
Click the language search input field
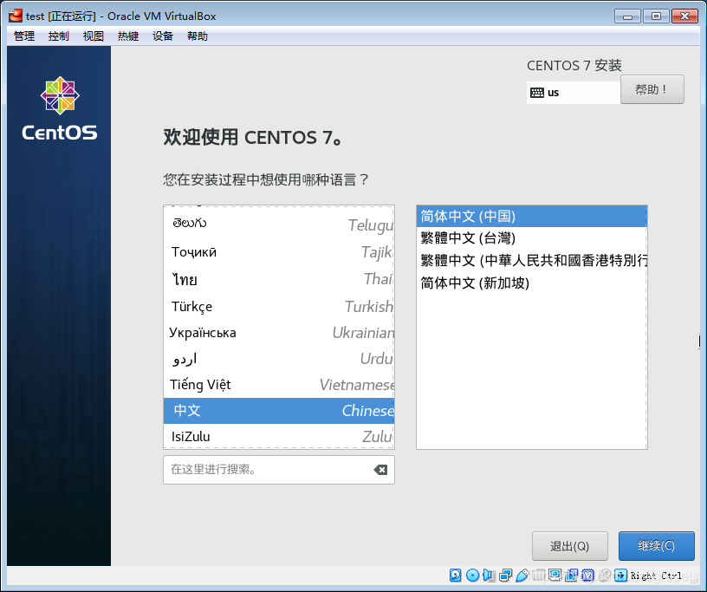click(x=279, y=470)
